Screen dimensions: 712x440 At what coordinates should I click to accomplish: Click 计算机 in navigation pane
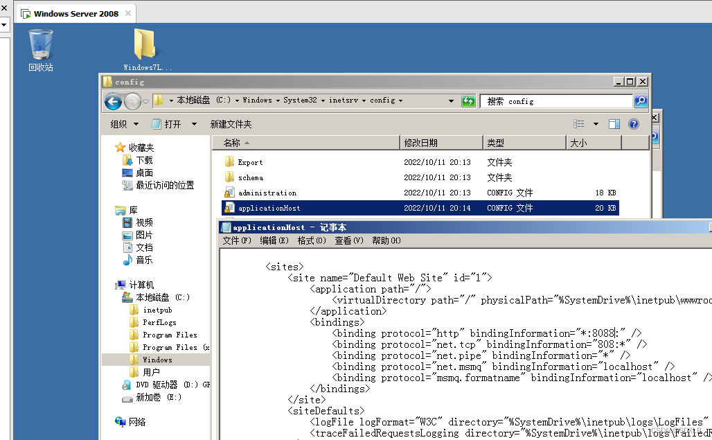(x=141, y=285)
